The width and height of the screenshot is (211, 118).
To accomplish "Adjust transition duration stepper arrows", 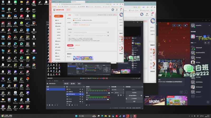I will pos(123,93).
